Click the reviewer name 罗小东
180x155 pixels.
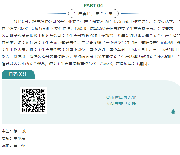point(20,139)
